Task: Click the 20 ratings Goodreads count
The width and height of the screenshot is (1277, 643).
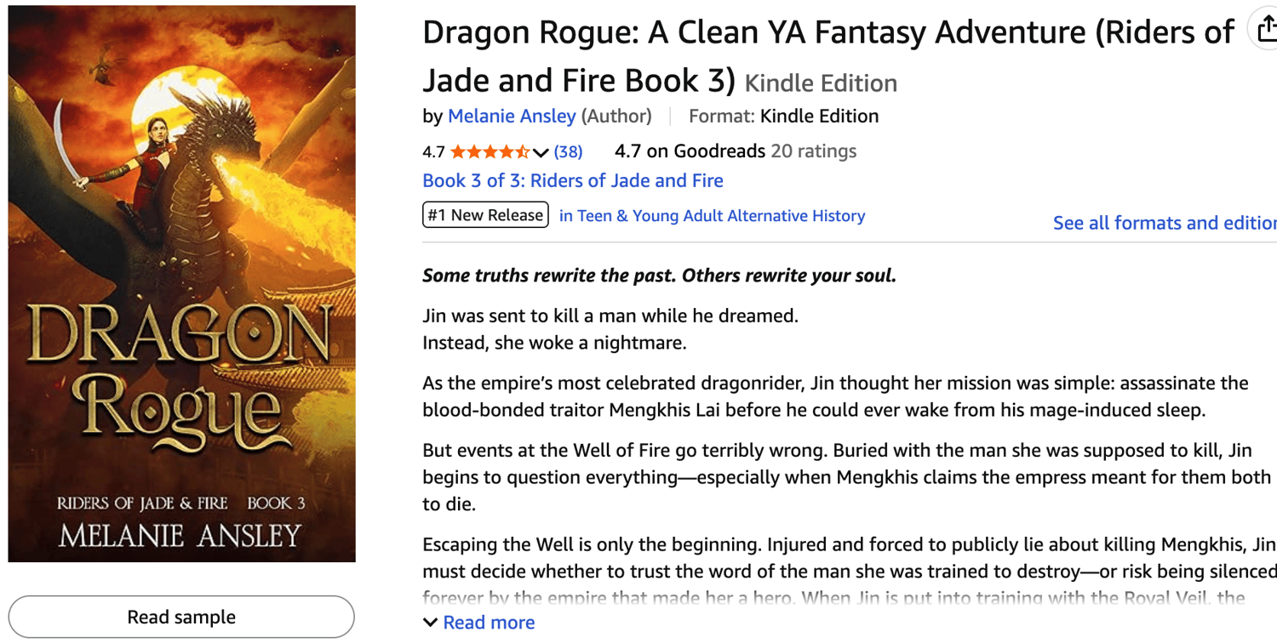Action: [813, 151]
